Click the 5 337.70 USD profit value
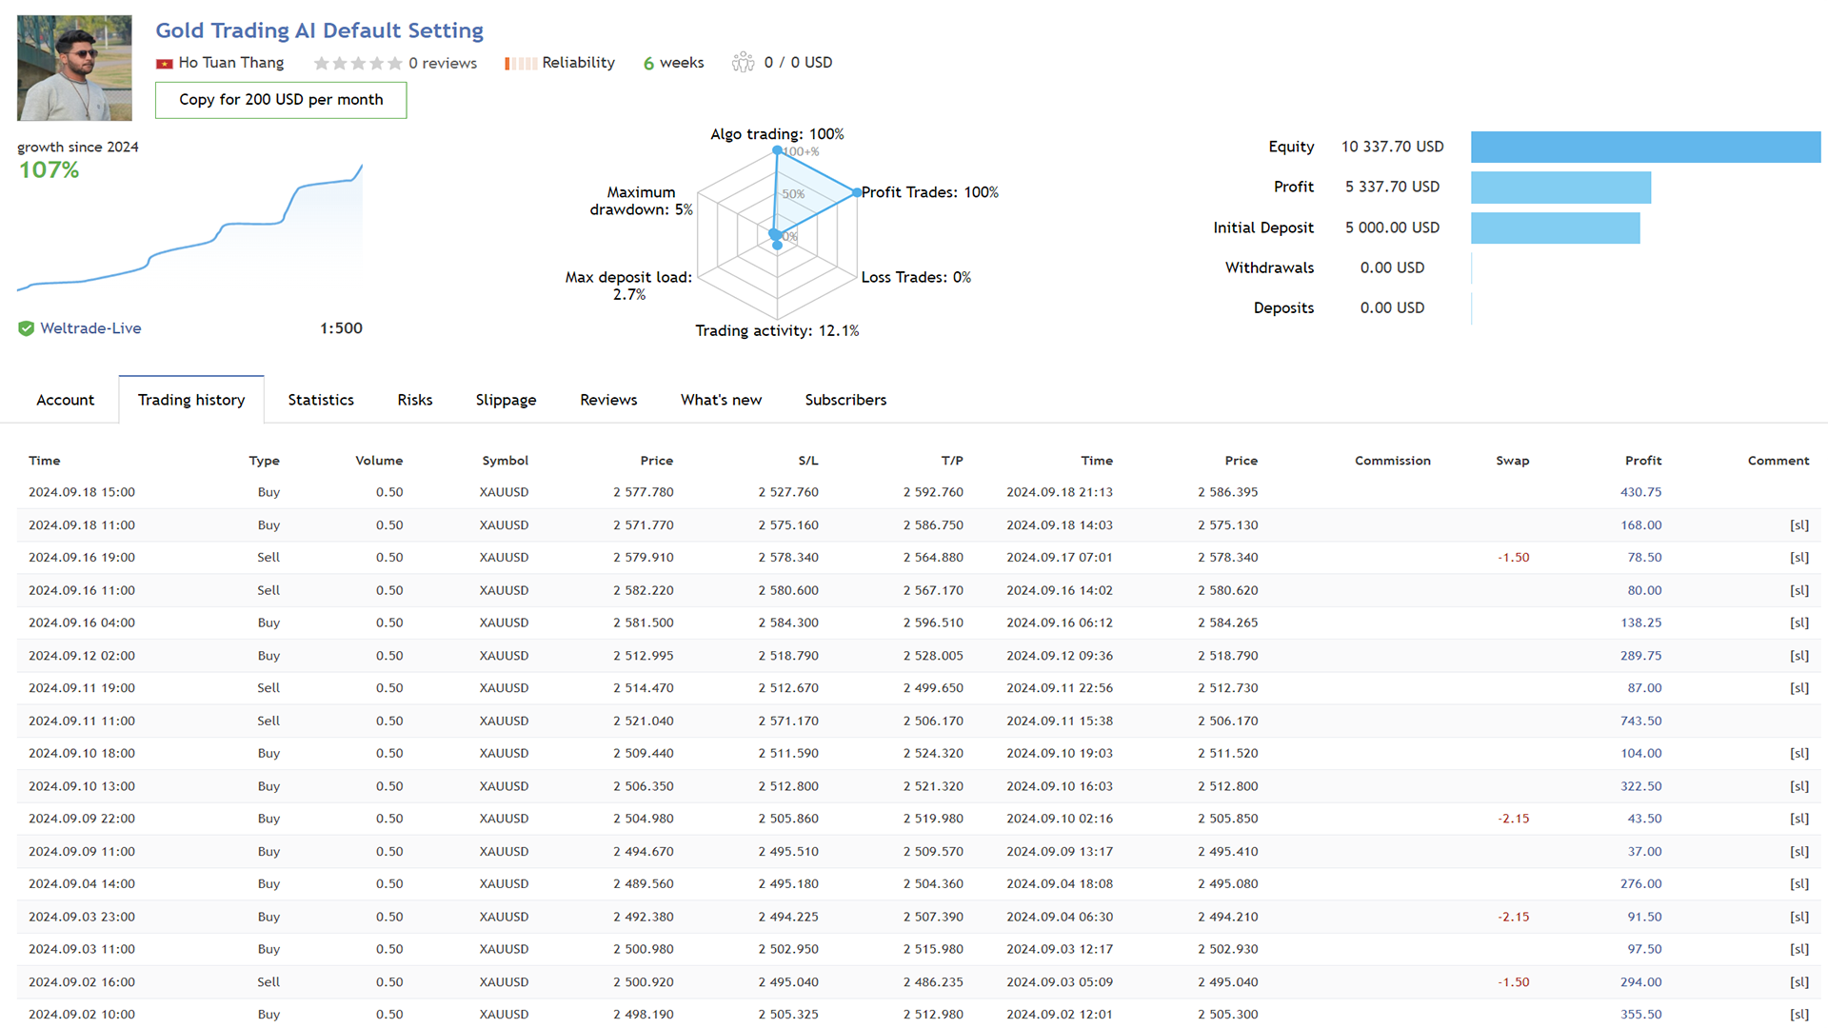This screenshot has height=1028, width=1828. coord(1392,187)
